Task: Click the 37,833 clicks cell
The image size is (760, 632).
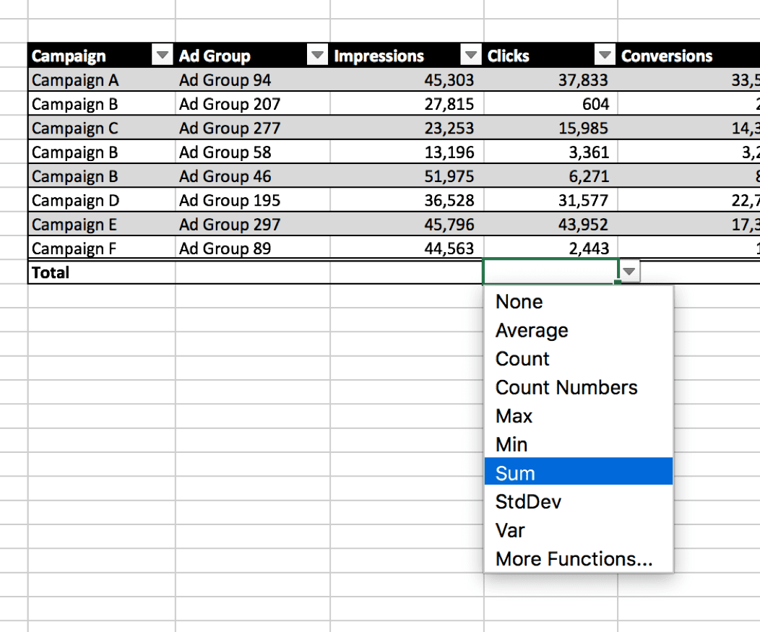Action: click(550, 79)
